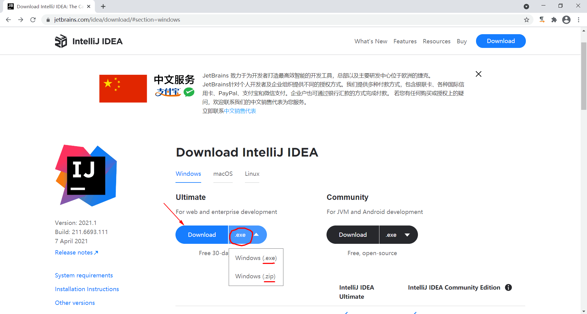The image size is (587, 314).
Task: Click the site security lock icon
Action: (x=48, y=20)
